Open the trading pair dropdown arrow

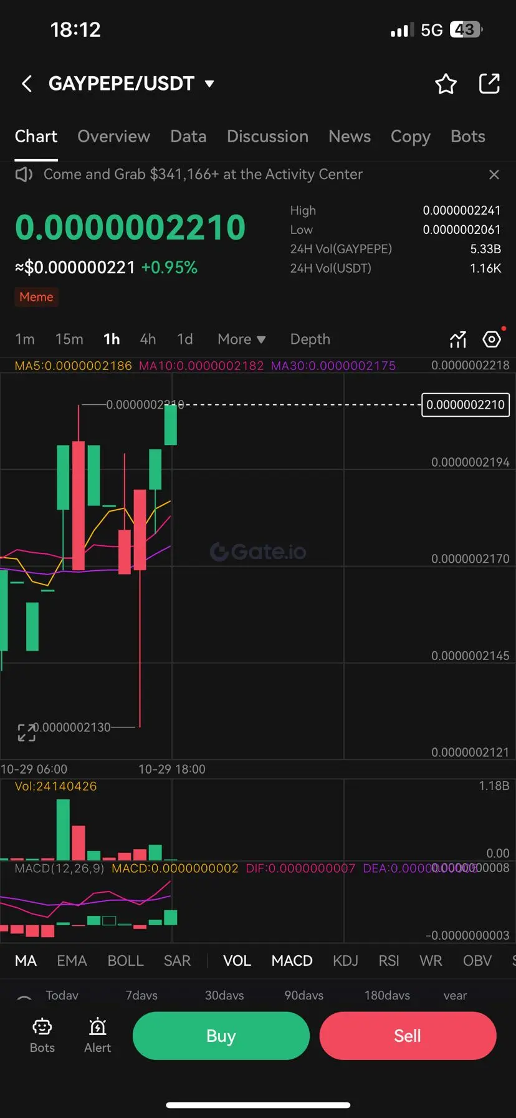209,84
